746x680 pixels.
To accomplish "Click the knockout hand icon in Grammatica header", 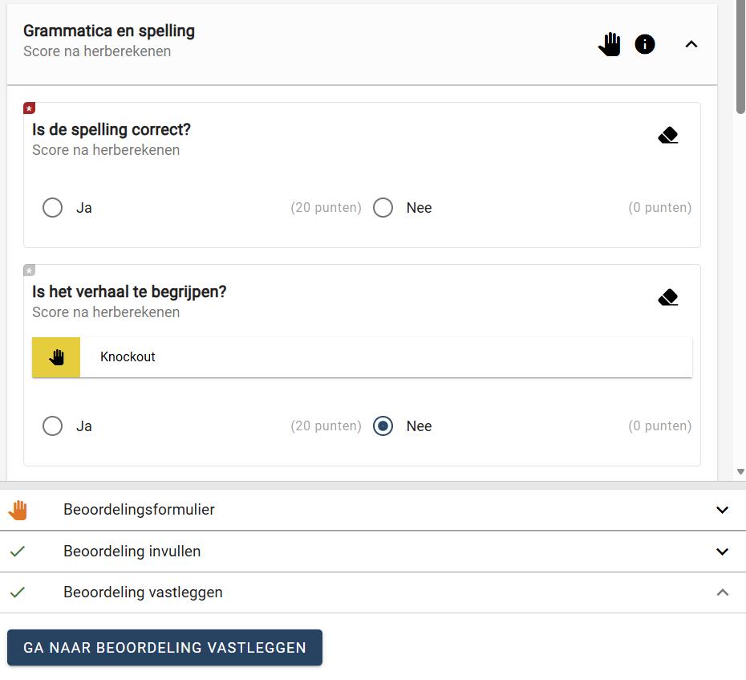I will tap(609, 44).
